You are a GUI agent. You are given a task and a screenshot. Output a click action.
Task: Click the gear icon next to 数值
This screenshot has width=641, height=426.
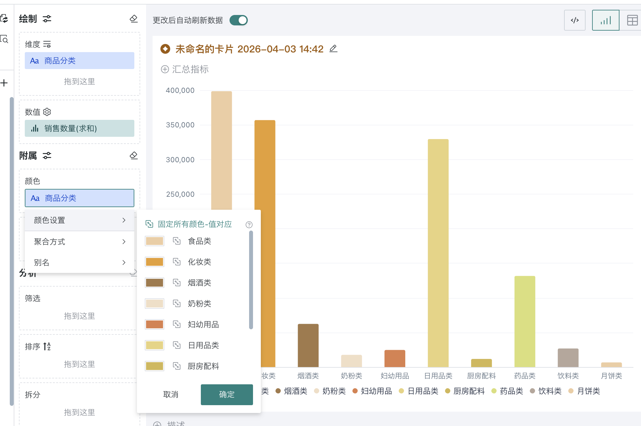click(47, 112)
